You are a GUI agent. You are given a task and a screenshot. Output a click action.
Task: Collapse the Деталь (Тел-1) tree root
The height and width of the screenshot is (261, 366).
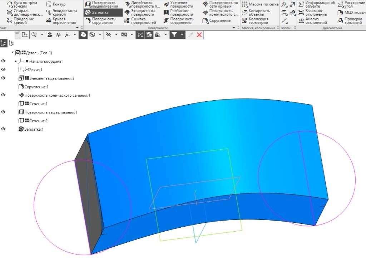tap(13, 53)
